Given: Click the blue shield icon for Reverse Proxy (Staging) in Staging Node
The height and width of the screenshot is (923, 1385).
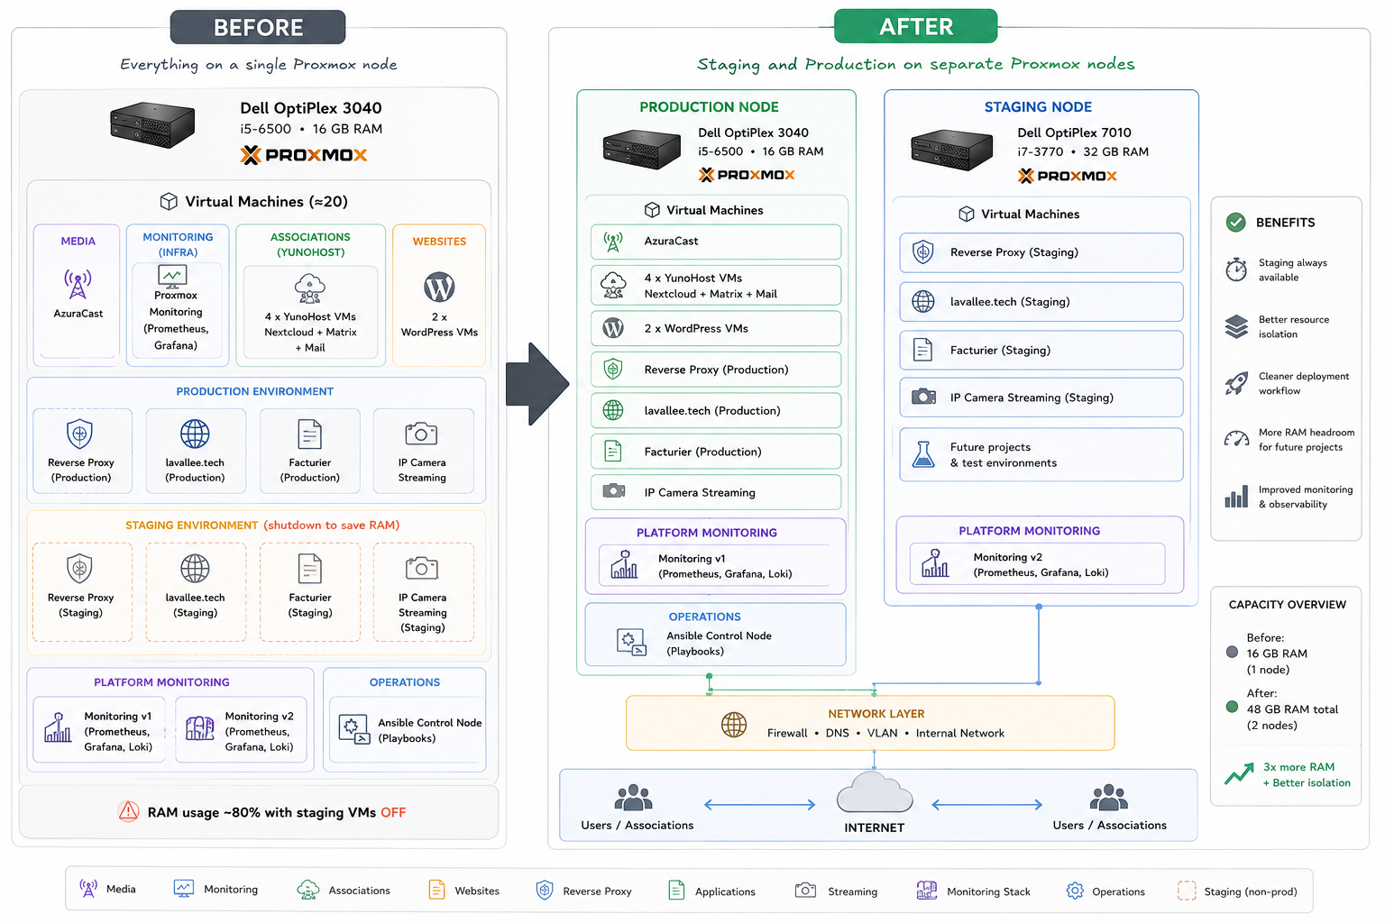Looking at the screenshot, I should coord(922,252).
